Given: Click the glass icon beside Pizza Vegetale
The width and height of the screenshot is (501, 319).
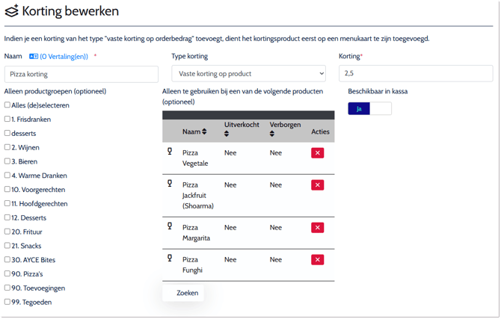Looking at the screenshot, I should (170, 152).
